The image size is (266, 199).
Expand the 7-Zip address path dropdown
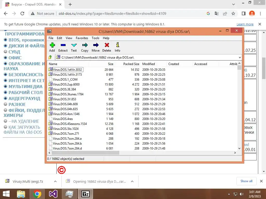tap(240, 57)
